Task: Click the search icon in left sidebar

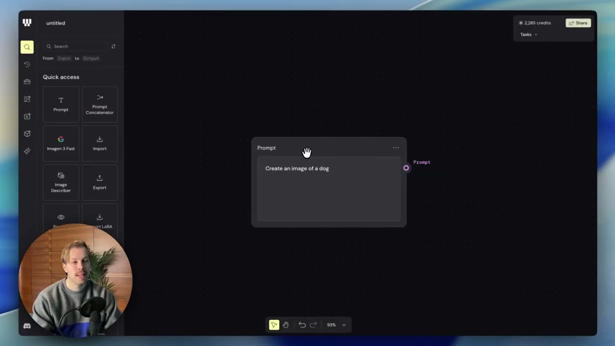Action: click(27, 47)
